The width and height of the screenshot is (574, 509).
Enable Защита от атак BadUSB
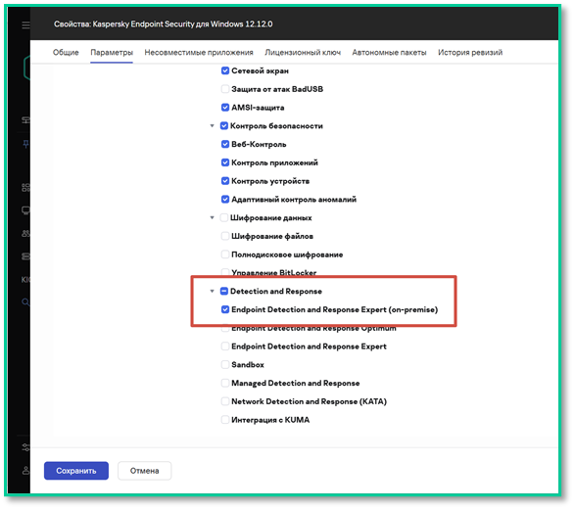coord(225,89)
